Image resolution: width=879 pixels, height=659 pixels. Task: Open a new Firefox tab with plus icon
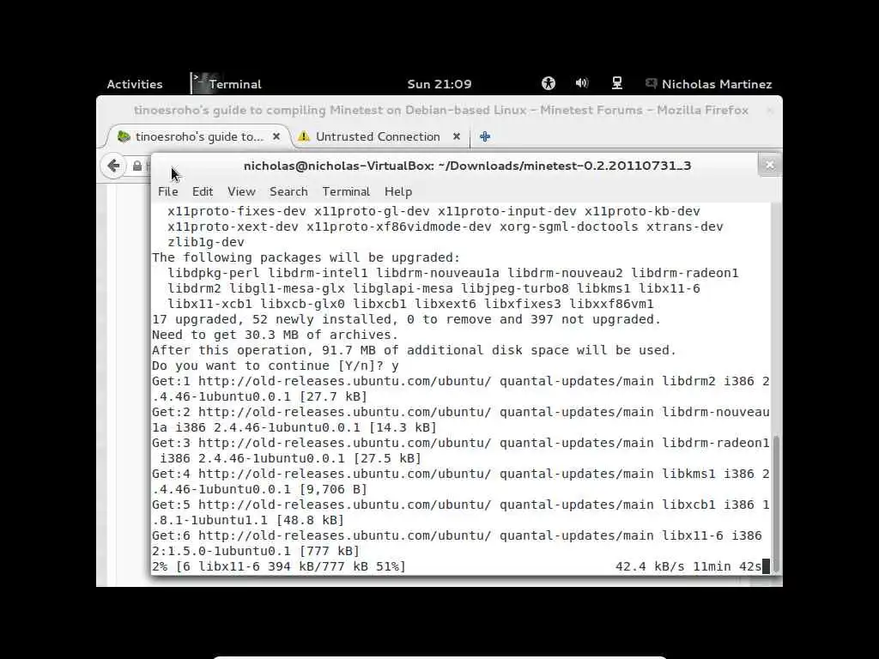485,136
